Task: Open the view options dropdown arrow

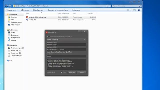Action: 130,10
